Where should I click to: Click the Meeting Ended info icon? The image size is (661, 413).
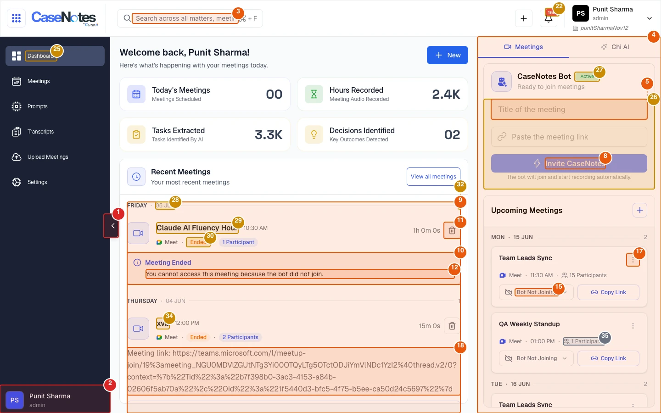[x=137, y=262]
